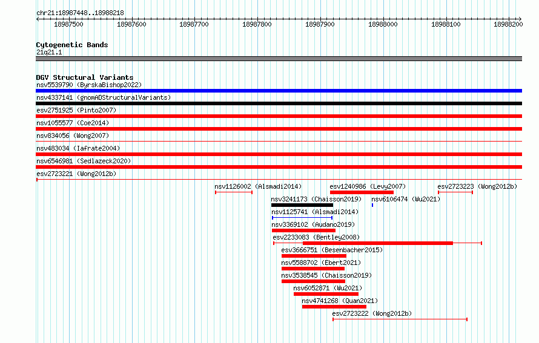This screenshot has height=343, width=539.
Task: Click the nsv4741268 (Quan2021) label
Action: point(340,301)
